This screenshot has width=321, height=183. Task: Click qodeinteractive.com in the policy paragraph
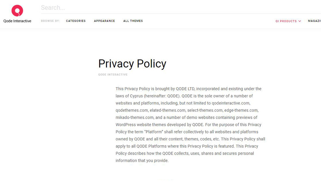pos(231,103)
